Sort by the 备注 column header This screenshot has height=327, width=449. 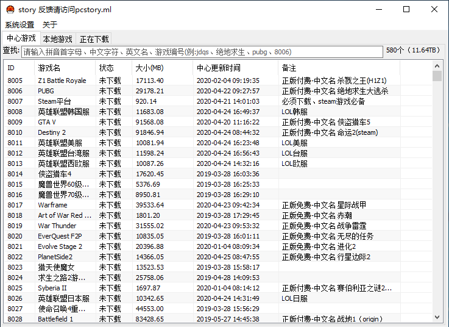click(339, 68)
